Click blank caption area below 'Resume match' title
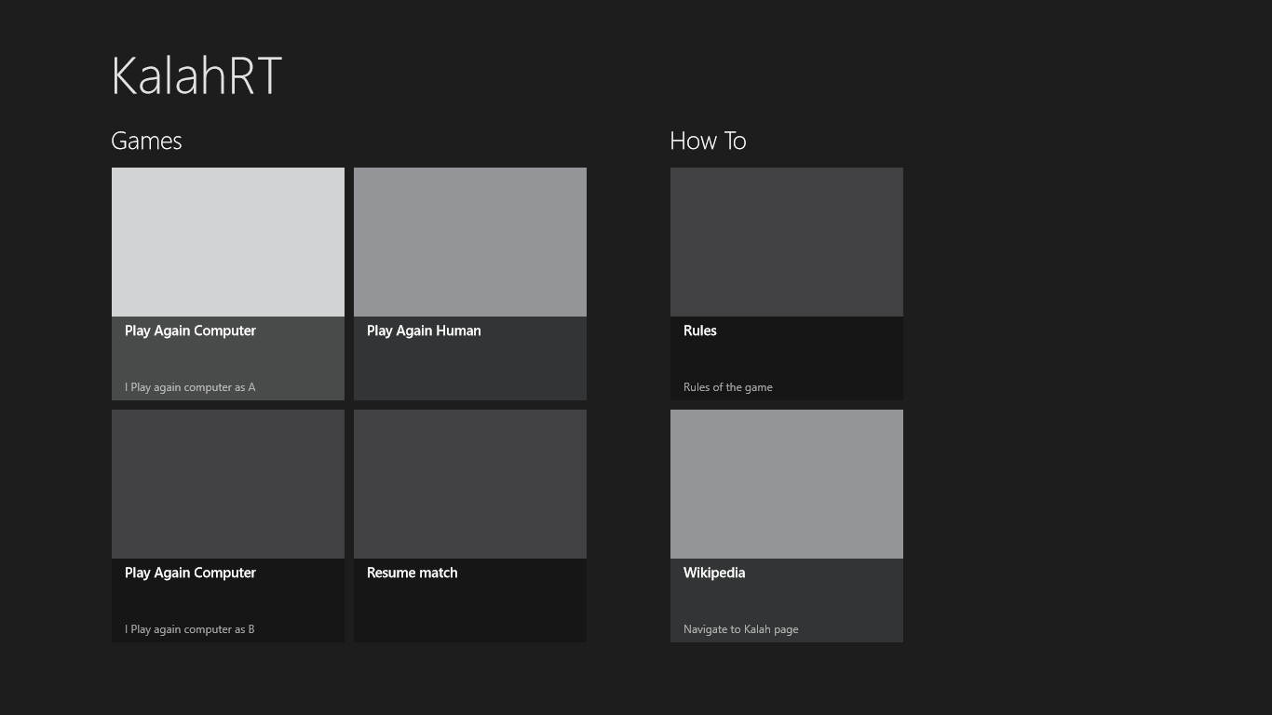Image resolution: width=1272 pixels, height=715 pixels. point(470,614)
